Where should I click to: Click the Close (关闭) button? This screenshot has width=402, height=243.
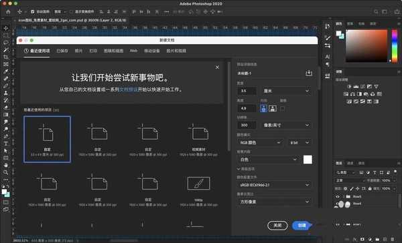coord(277,226)
